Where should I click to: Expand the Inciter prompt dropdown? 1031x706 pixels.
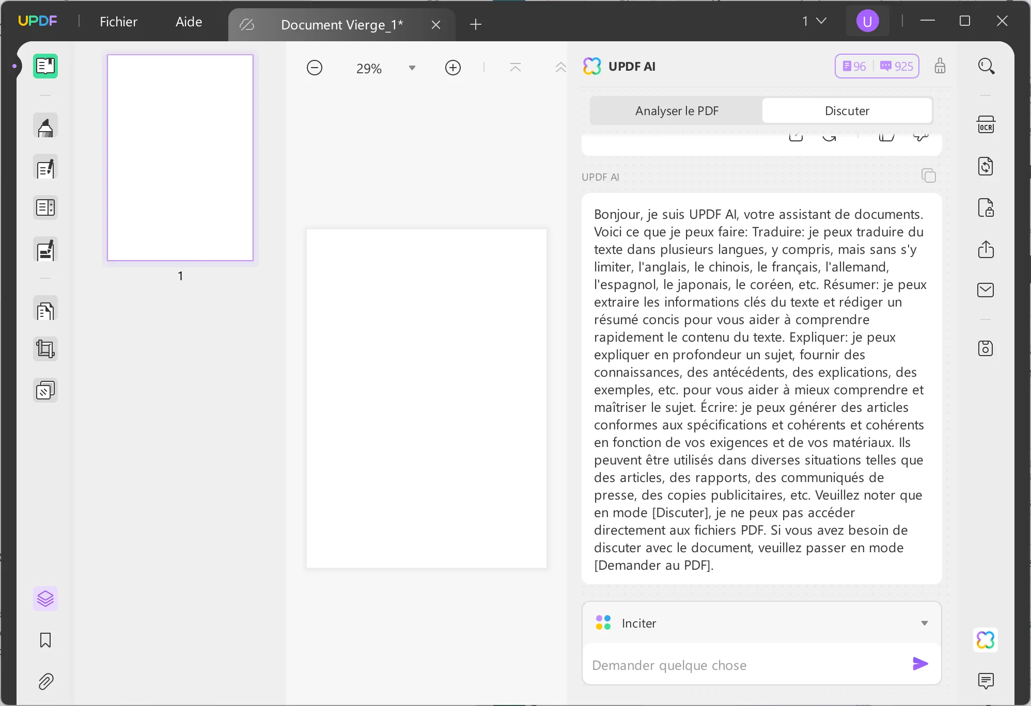tap(924, 623)
